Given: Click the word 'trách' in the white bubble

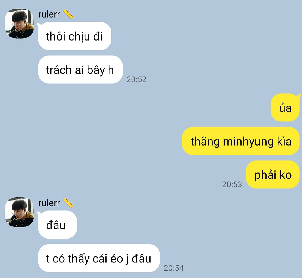Looking at the screenshot, I should click(x=59, y=70).
